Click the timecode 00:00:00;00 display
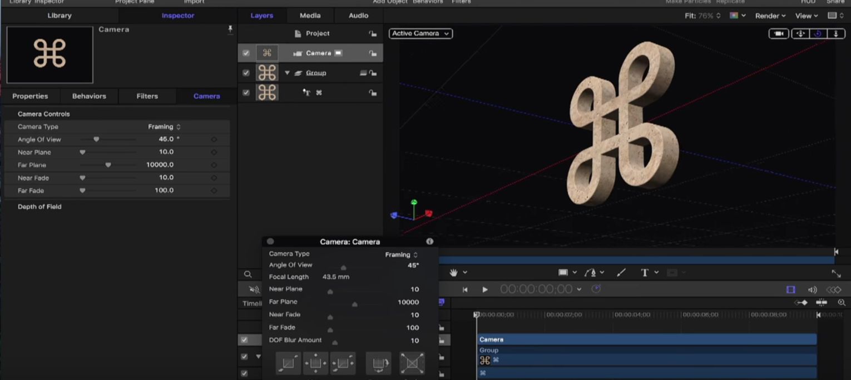Image resolution: width=851 pixels, height=380 pixels. [x=536, y=289]
